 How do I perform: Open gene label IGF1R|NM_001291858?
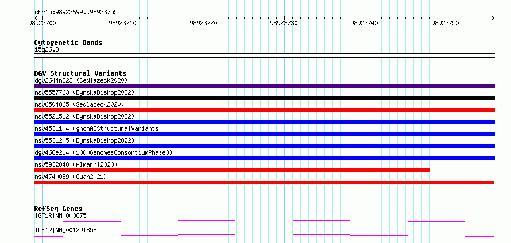click(65, 230)
